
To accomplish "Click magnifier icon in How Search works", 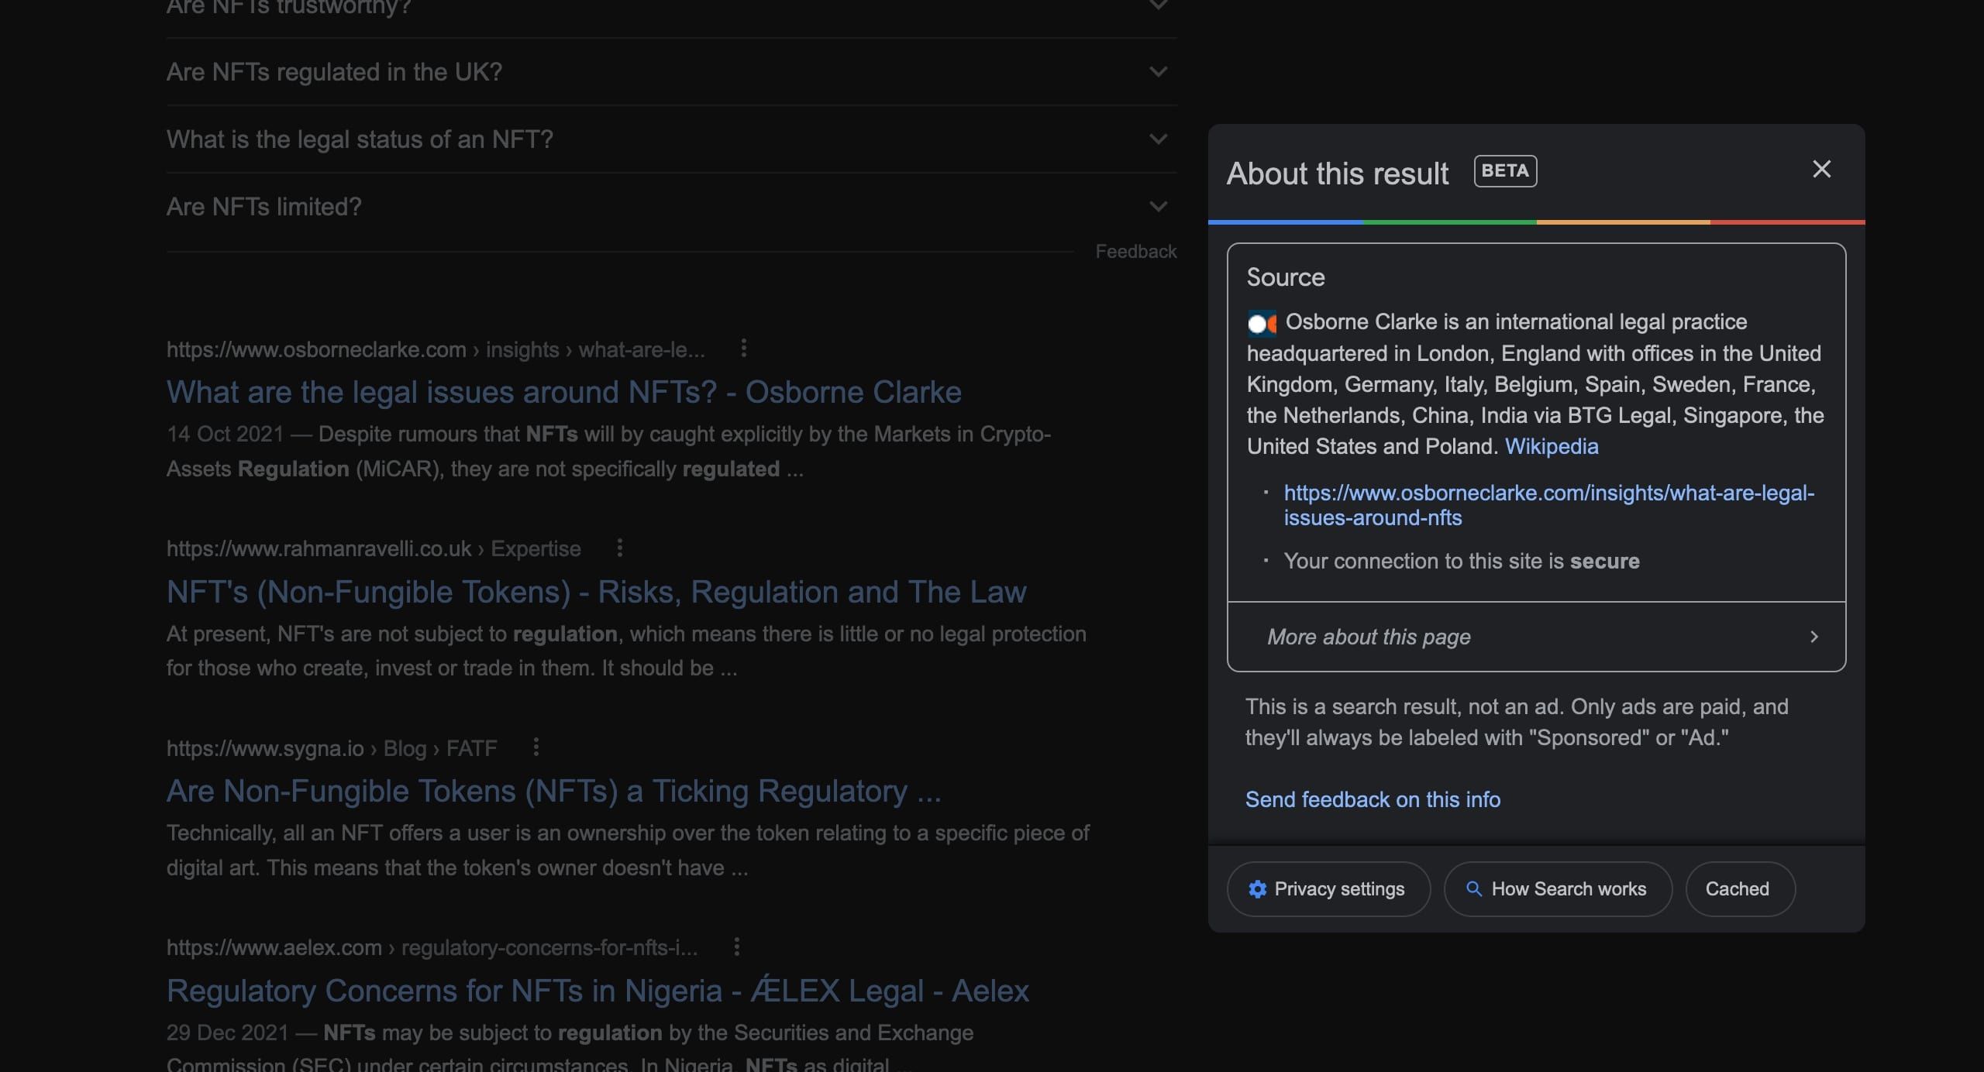I will [x=1474, y=889].
